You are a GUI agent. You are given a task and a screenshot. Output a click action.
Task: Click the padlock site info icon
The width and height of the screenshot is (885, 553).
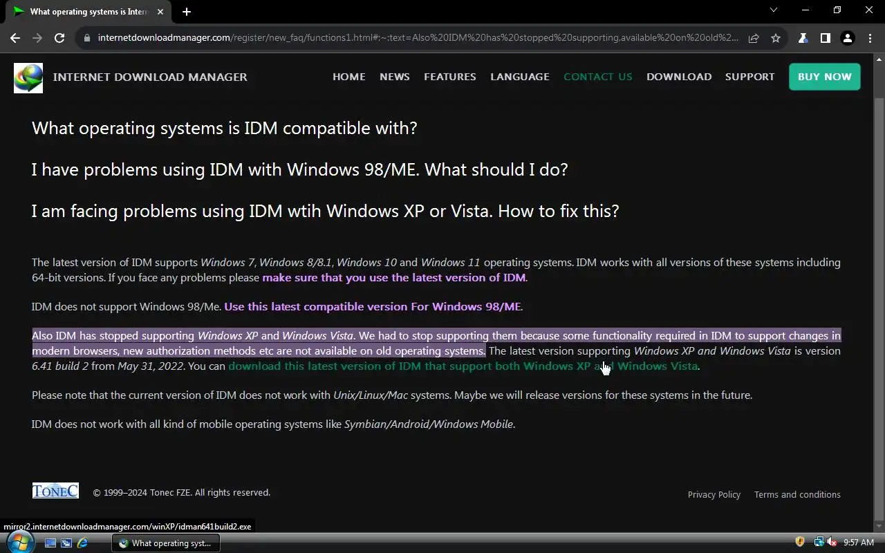coord(86,38)
